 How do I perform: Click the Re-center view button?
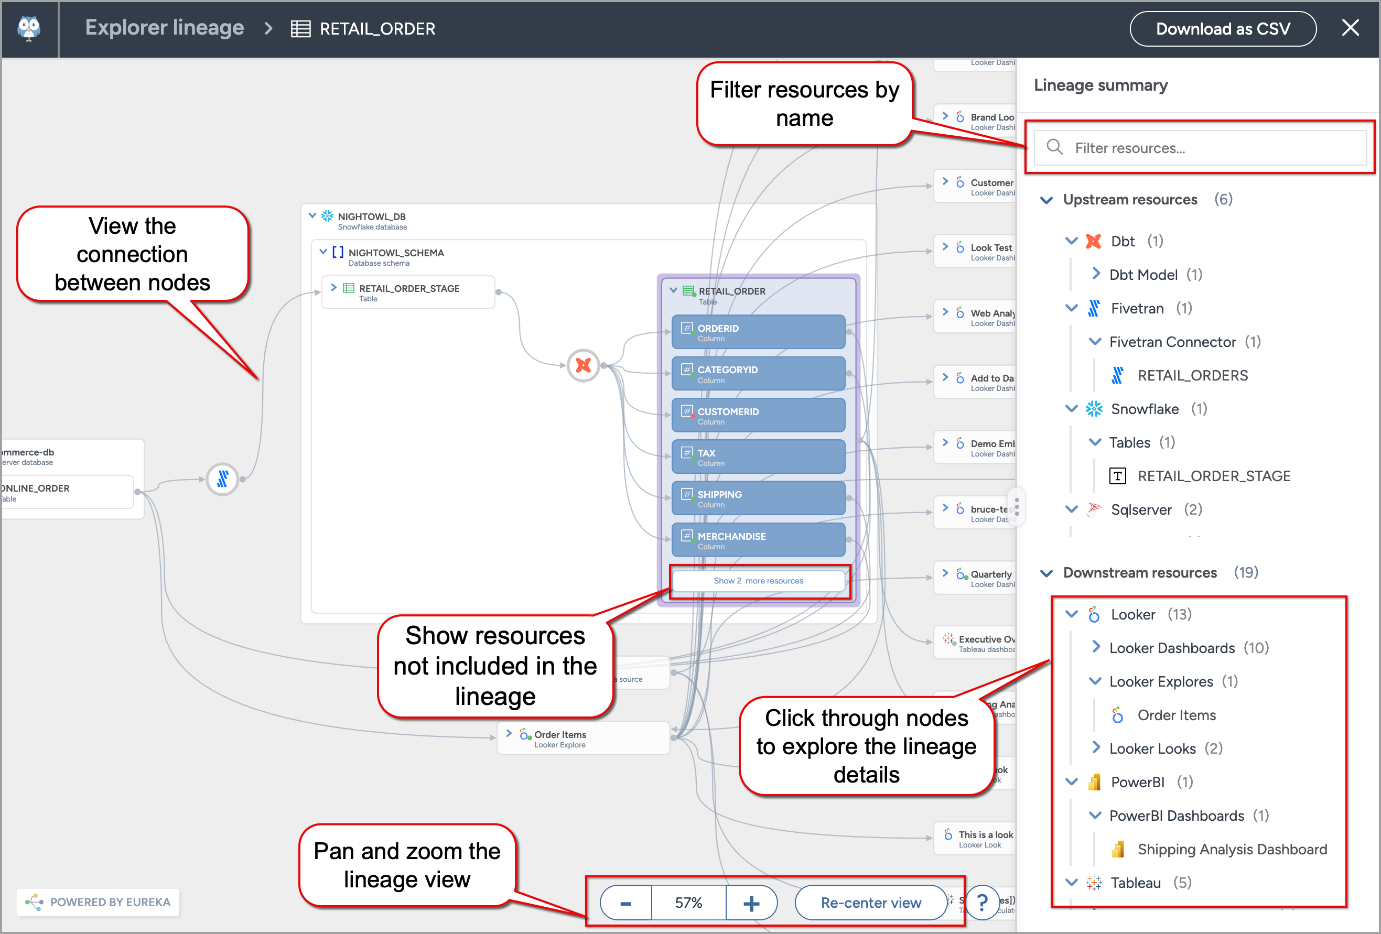point(870,903)
